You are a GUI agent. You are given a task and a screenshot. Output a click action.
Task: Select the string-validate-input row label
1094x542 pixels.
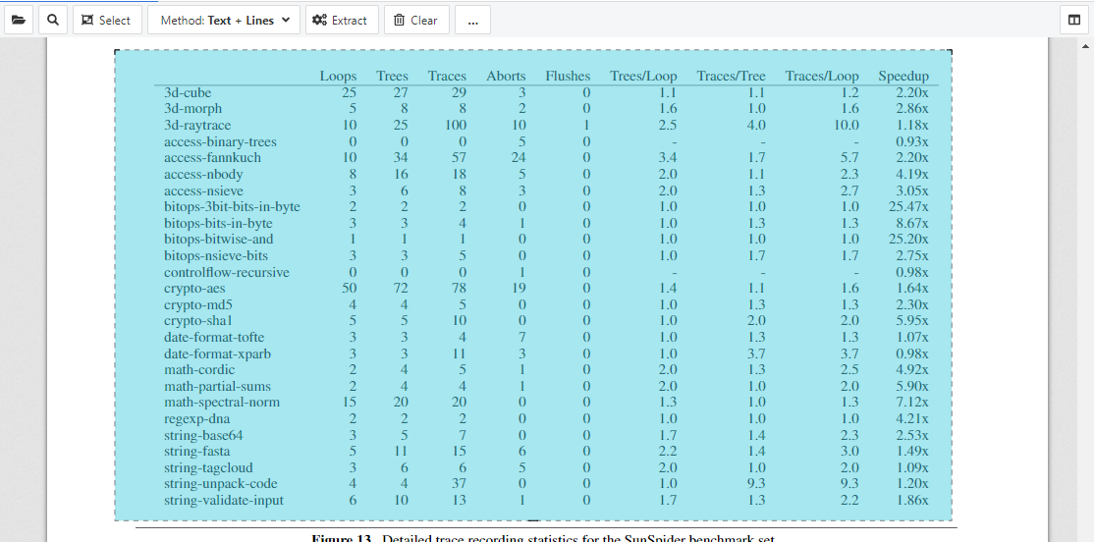coord(224,501)
